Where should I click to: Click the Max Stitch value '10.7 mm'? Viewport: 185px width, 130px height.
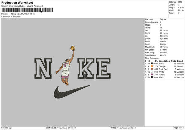click(x=163, y=47)
